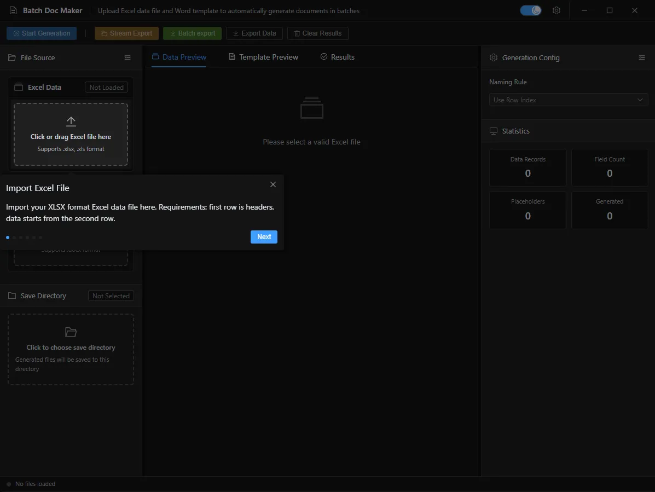Click the Placeholders statistic card
This screenshot has width=655, height=492.
(x=528, y=210)
